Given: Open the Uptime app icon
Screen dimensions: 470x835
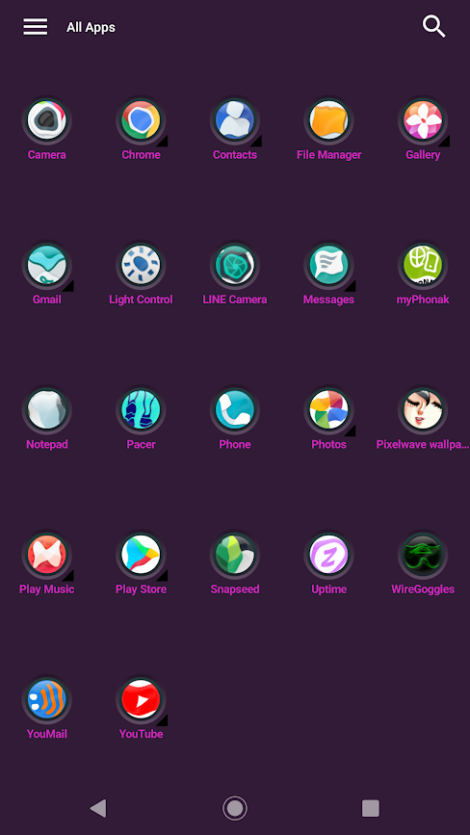Looking at the screenshot, I should click(x=329, y=555).
